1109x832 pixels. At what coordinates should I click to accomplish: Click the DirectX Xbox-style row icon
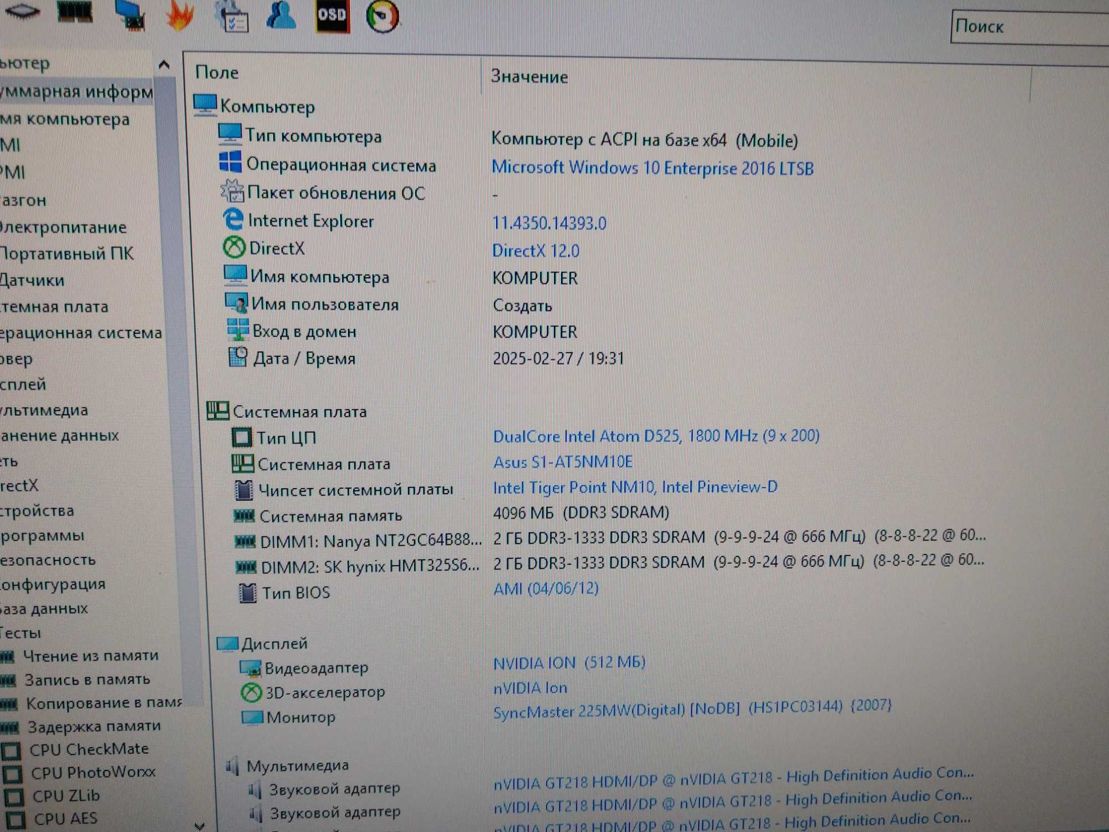234,247
